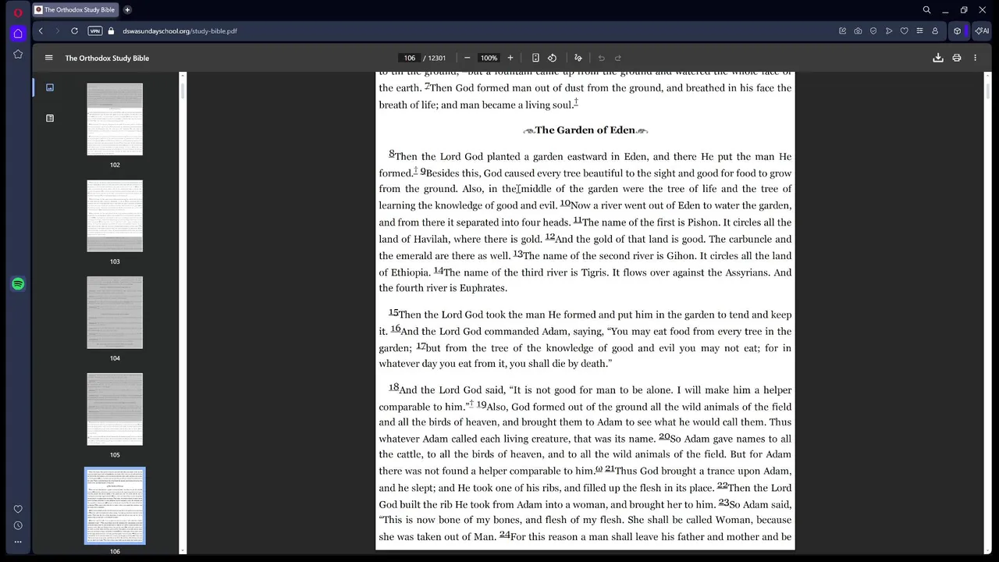Show document outline in PDF sidebar
The image size is (999, 562).
coord(50,119)
